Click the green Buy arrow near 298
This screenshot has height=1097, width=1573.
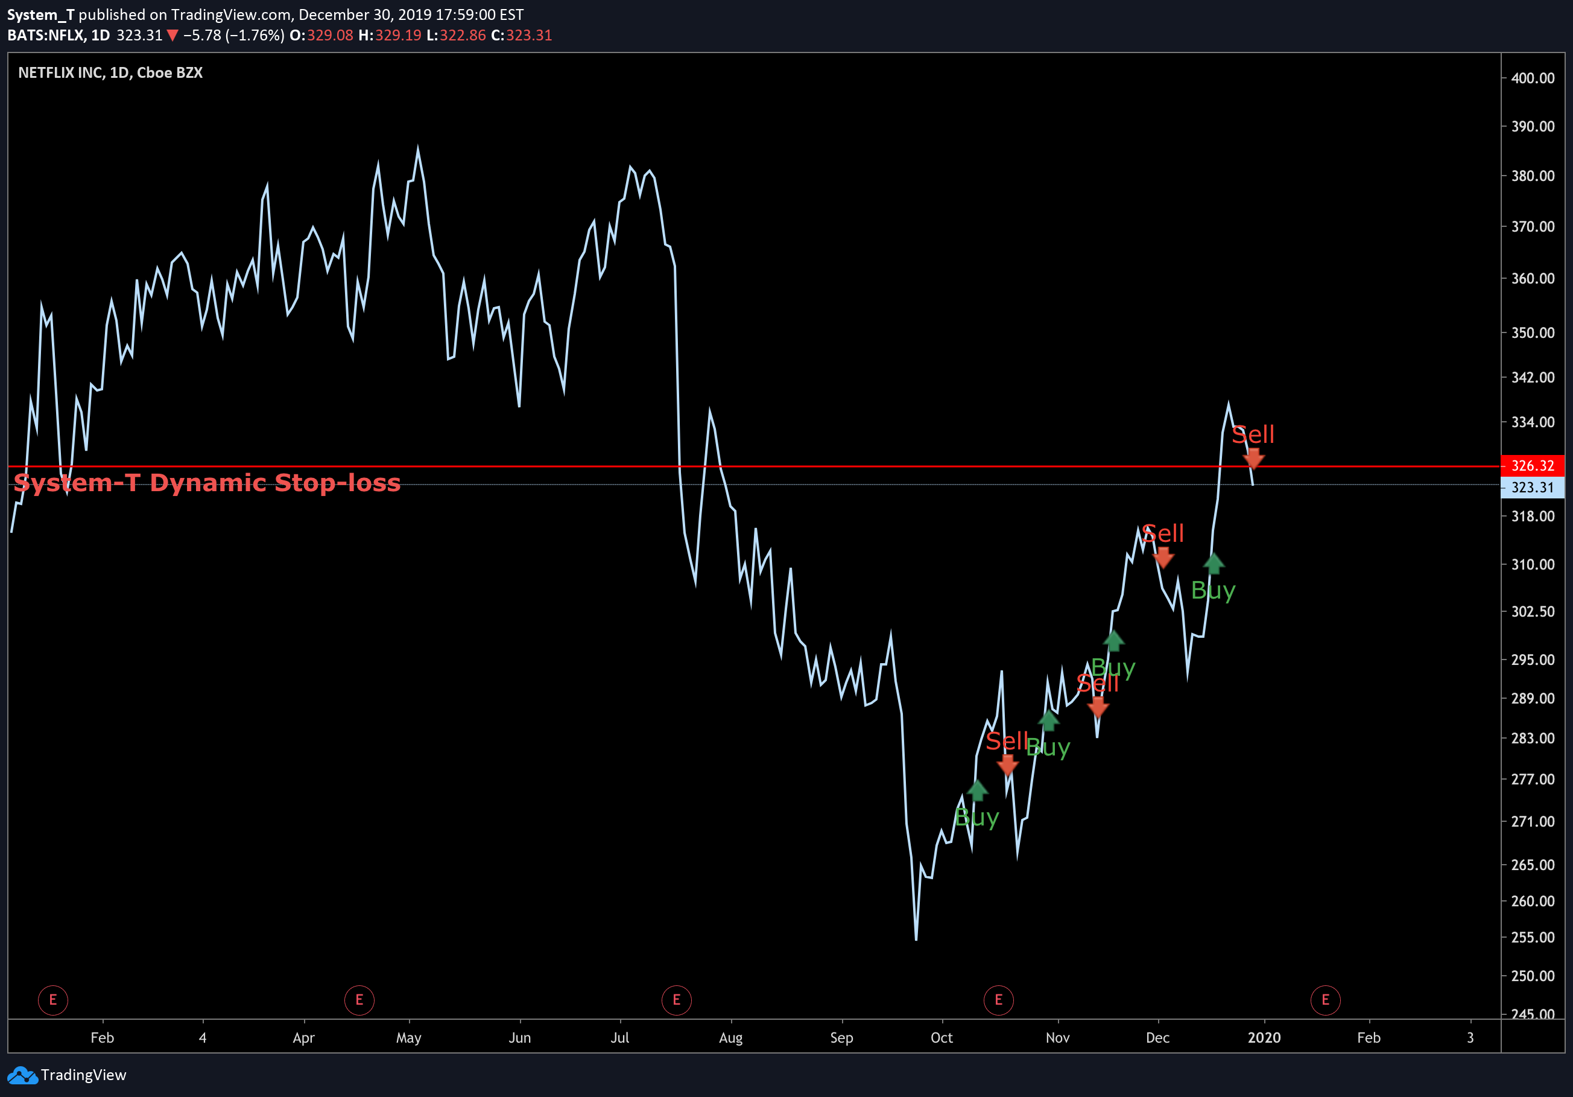click(1113, 641)
